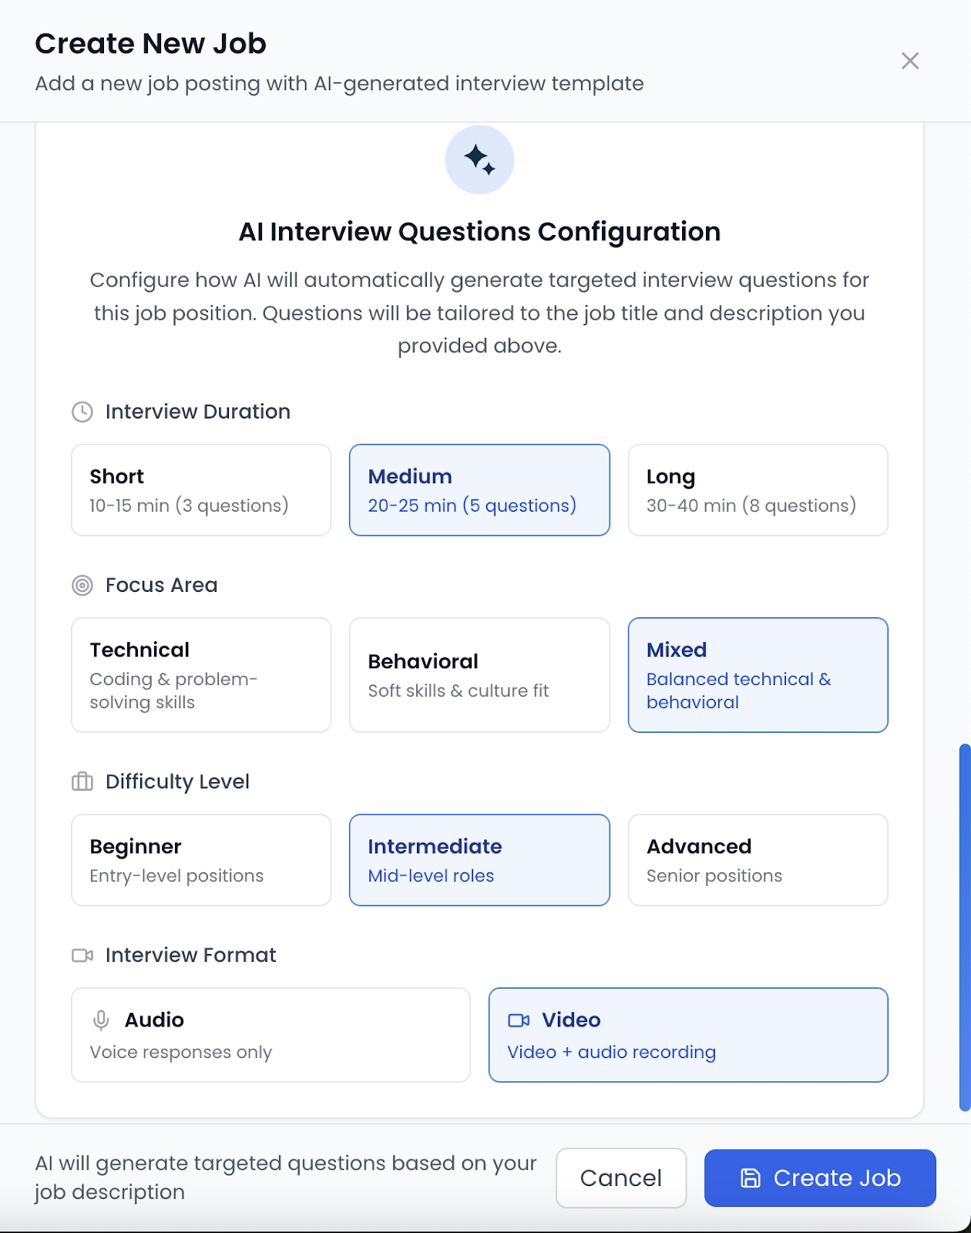Choose the Behavioral focus area
The height and width of the screenshot is (1233, 971).
(479, 674)
